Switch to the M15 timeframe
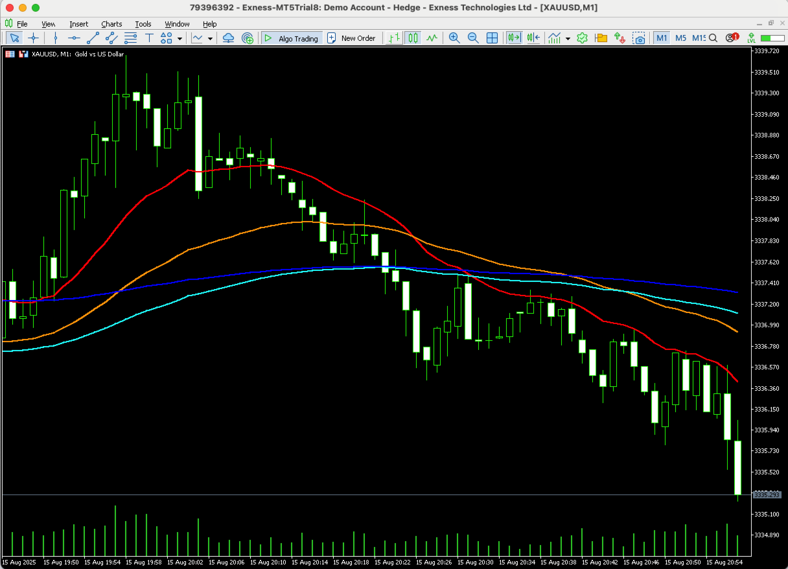The width and height of the screenshot is (788, 569). click(699, 38)
